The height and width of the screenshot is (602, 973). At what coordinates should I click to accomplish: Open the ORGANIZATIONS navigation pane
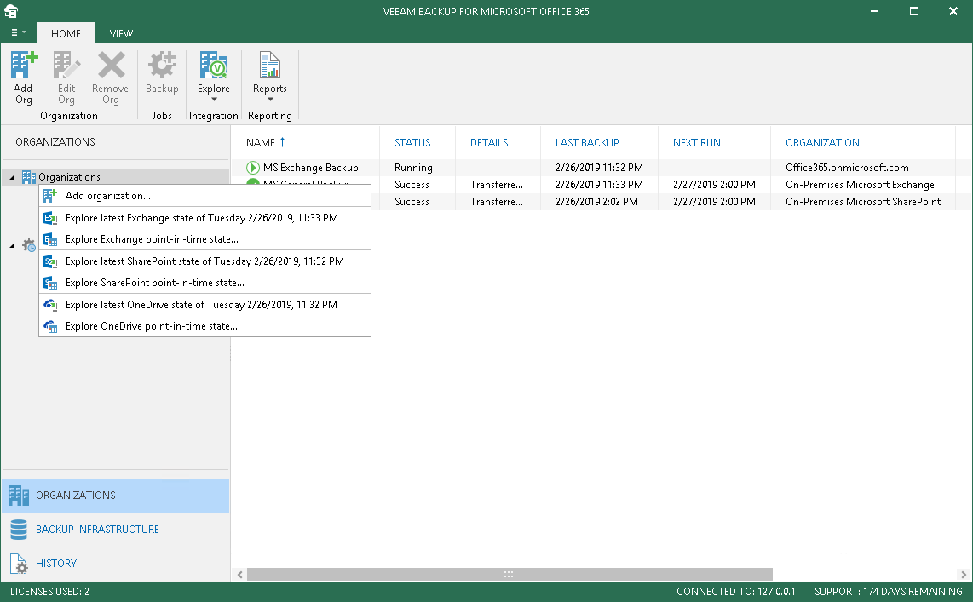tap(115, 496)
